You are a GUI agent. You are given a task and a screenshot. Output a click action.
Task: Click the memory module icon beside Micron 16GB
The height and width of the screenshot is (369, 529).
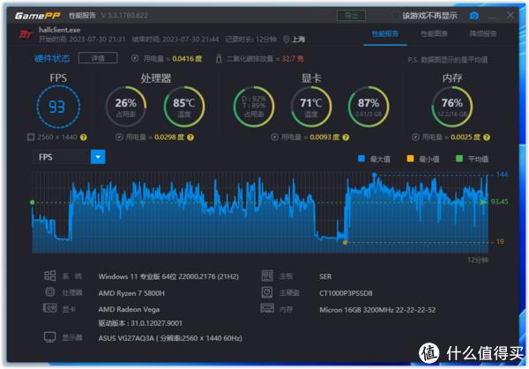(267, 308)
